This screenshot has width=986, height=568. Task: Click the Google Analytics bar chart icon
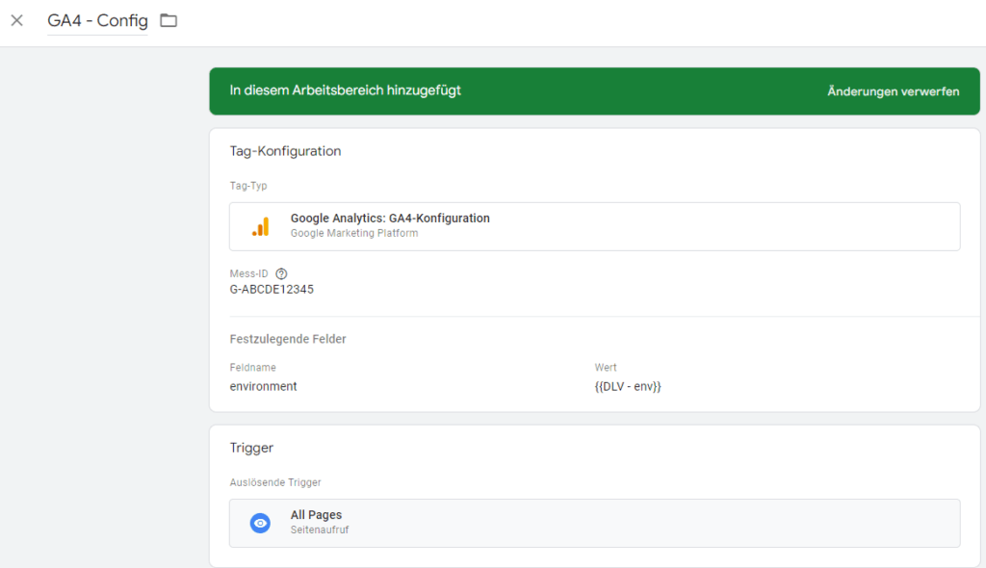[260, 226]
